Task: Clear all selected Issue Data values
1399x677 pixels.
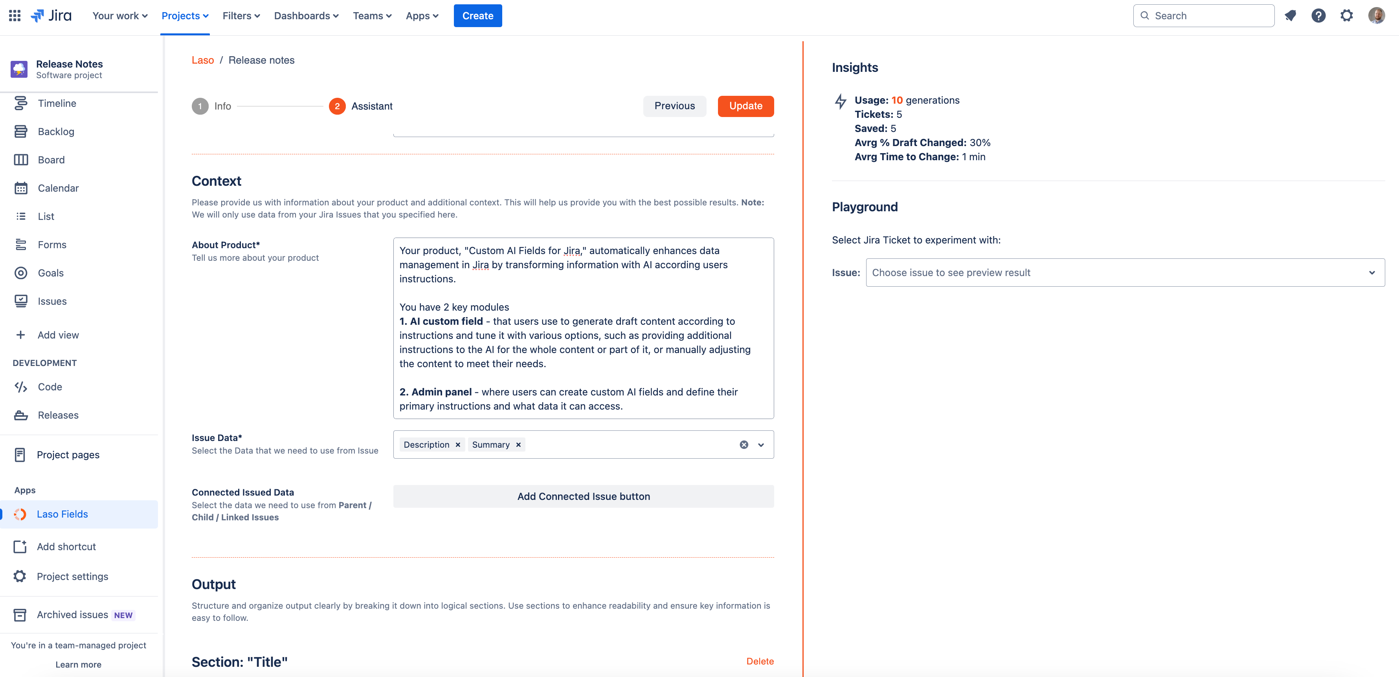Action: 744,445
